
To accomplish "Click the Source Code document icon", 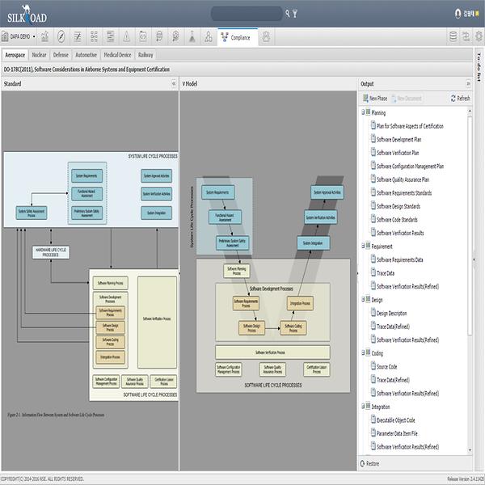I will tap(371, 367).
